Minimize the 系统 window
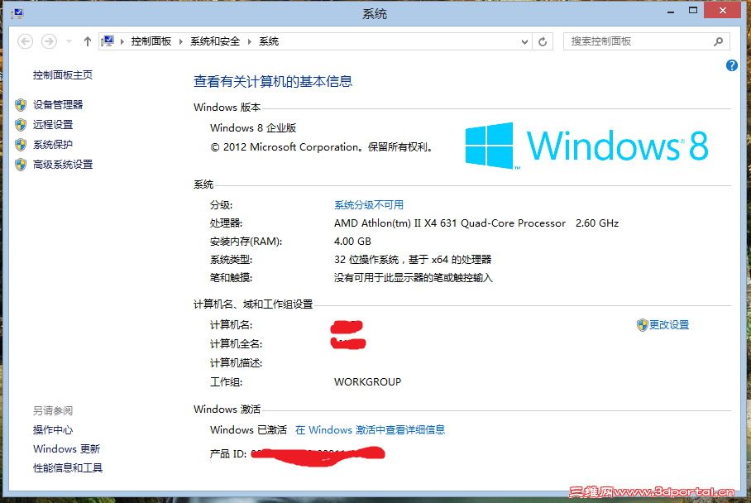 (x=671, y=11)
